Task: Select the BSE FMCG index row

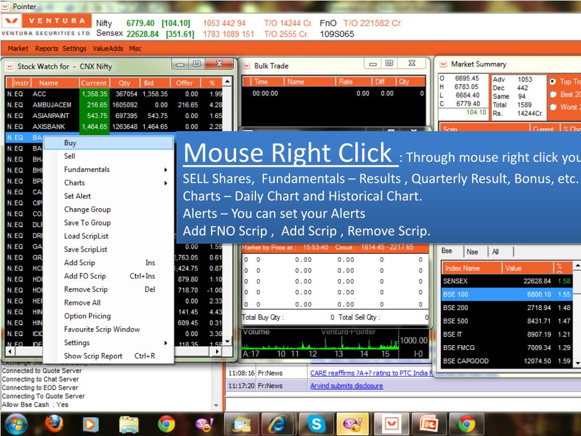Action: pos(507,348)
